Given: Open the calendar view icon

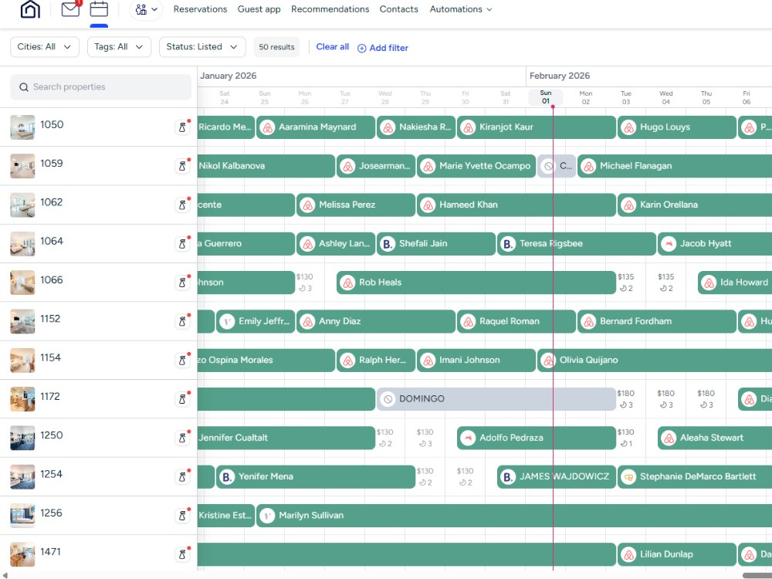Looking at the screenshot, I should coord(99,8).
